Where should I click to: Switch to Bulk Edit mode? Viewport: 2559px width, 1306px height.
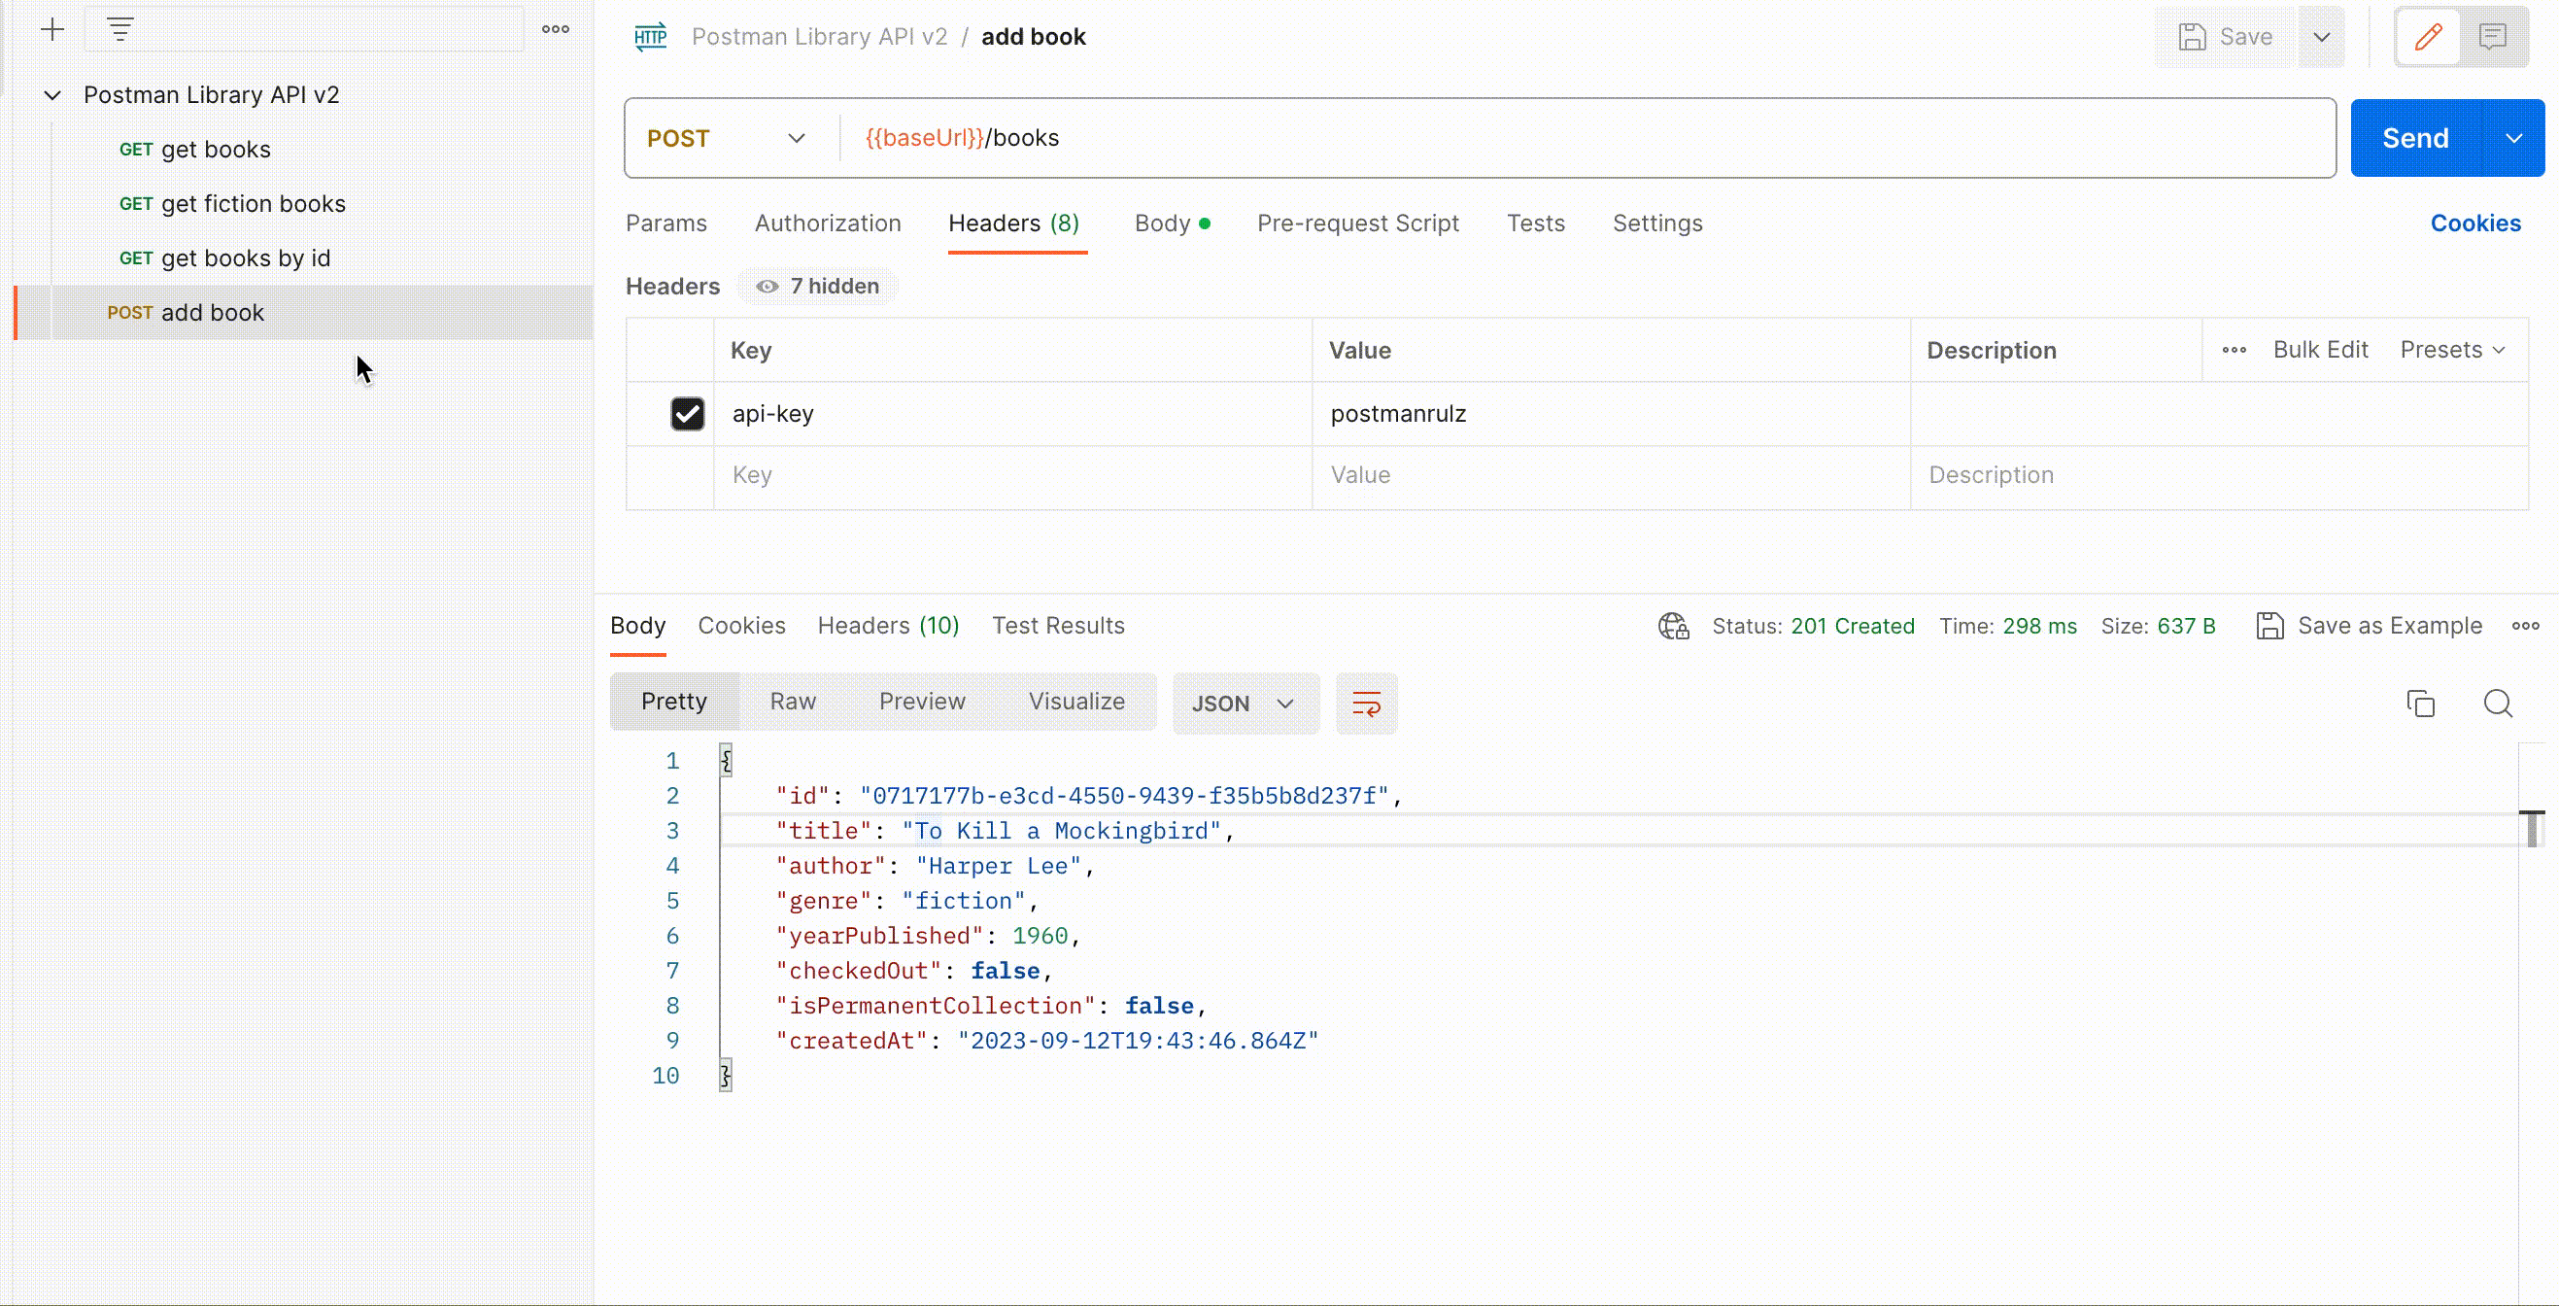point(2322,349)
